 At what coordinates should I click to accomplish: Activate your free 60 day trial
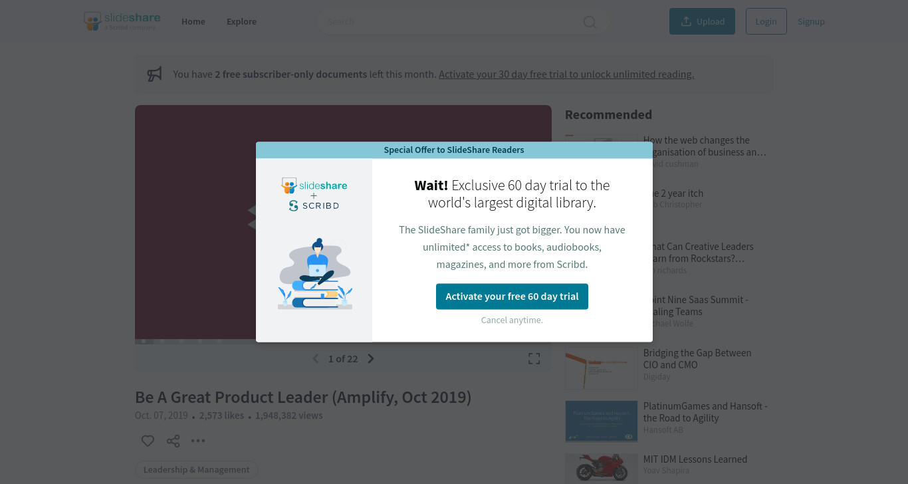(x=512, y=297)
